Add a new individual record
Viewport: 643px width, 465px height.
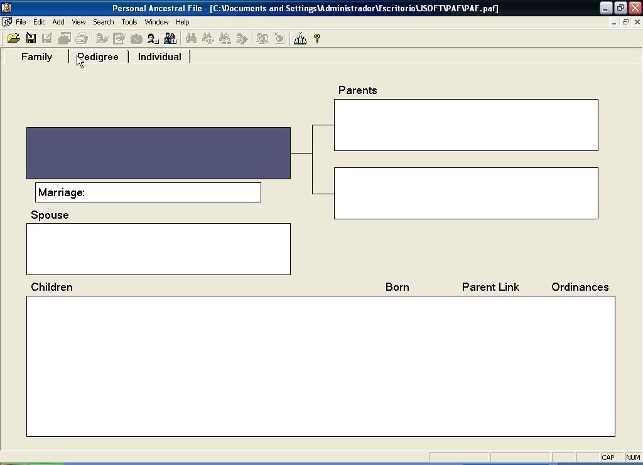pyautogui.click(x=153, y=38)
